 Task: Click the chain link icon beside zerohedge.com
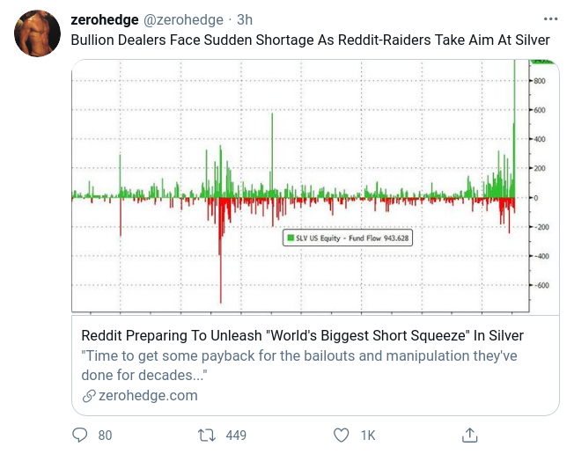click(88, 396)
